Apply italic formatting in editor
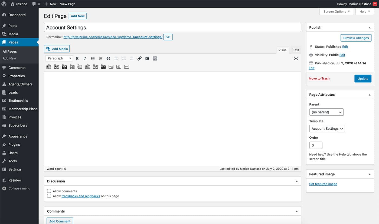Screen dimensions: 379x224 click(x=85, y=58)
